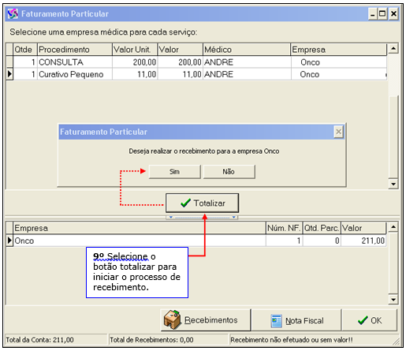Decline receipt by clicking Não

click(x=229, y=172)
